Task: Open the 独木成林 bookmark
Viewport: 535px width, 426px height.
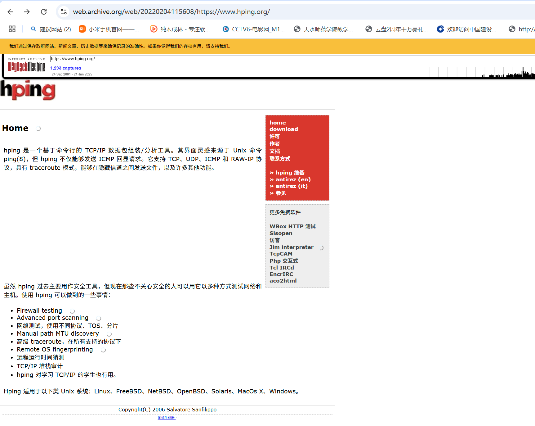Action: tap(180, 29)
